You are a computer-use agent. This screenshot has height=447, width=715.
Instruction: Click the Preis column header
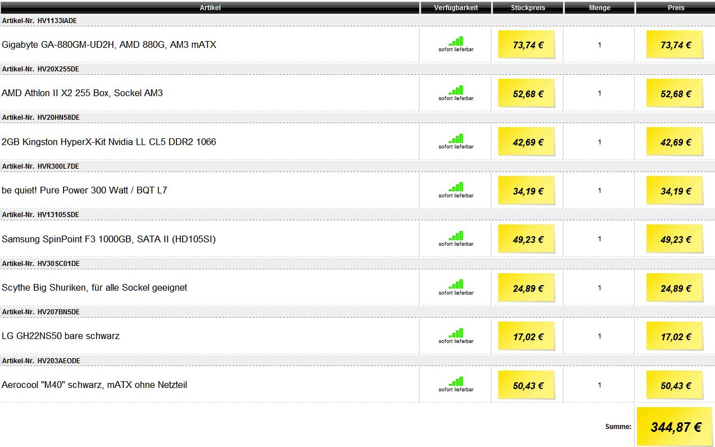pyautogui.click(x=676, y=8)
